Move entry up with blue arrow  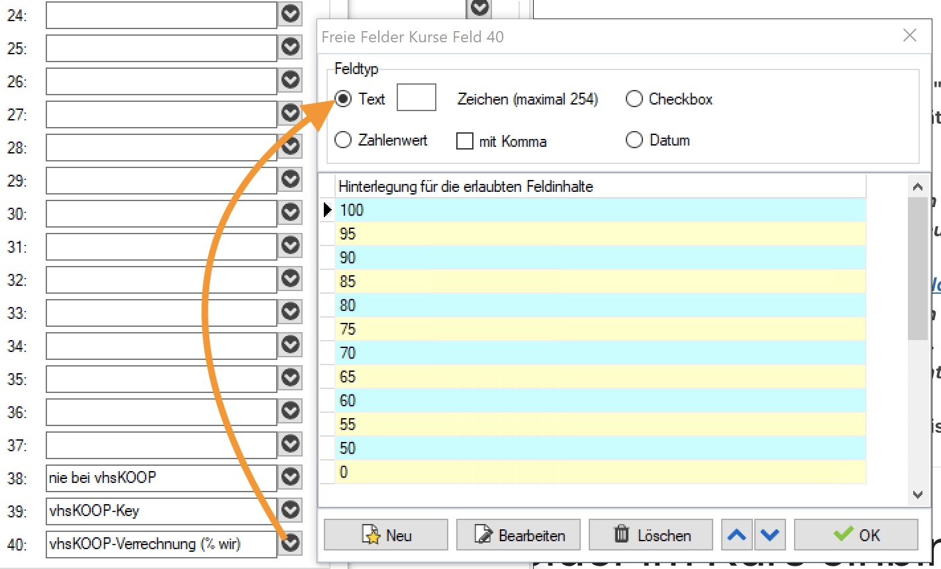(737, 535)
